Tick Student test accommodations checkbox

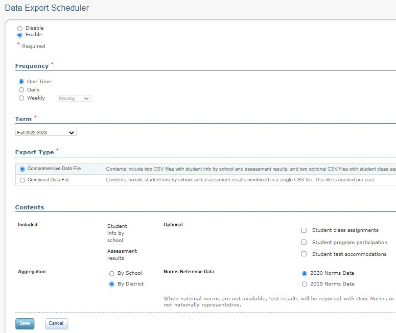(x=304, y=254)
